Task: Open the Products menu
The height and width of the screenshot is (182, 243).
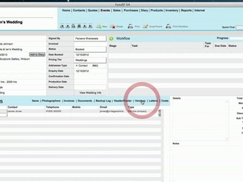Action: tap(156, 11)
